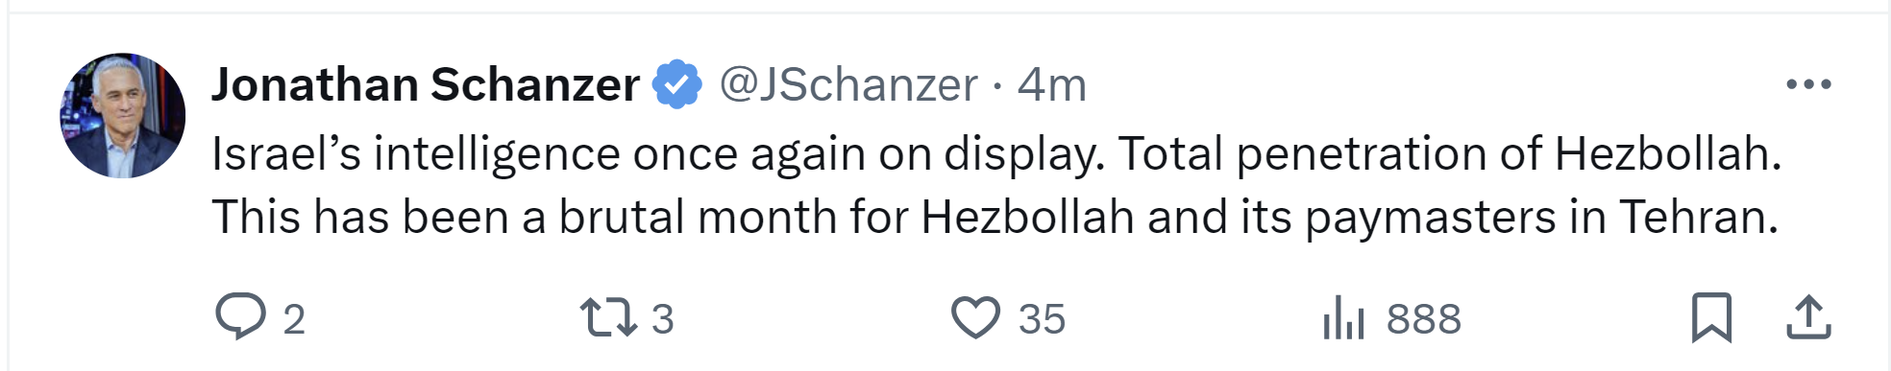Click the "brutal month for Hezbollah" text line
The height and width of the screenshot is (371, 1891).
click(x=847, y=217)
